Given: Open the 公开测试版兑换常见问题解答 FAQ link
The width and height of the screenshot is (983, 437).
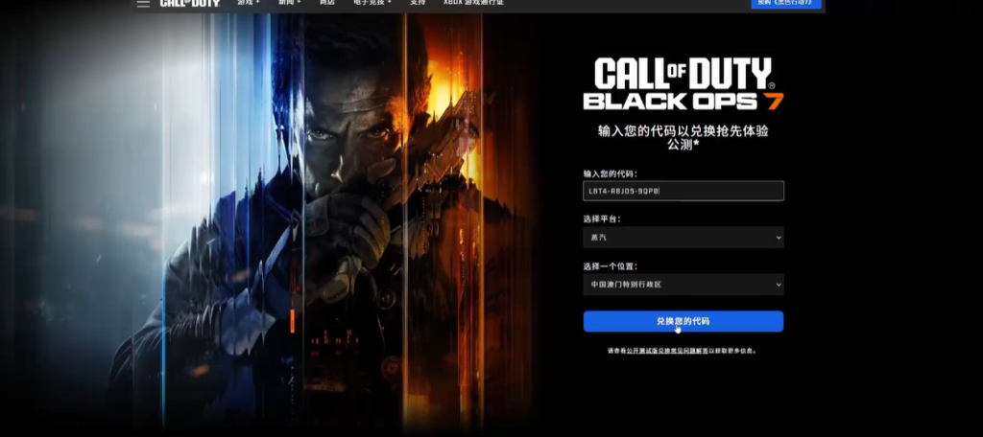Looking at the screenshot, I should point(667,352).
